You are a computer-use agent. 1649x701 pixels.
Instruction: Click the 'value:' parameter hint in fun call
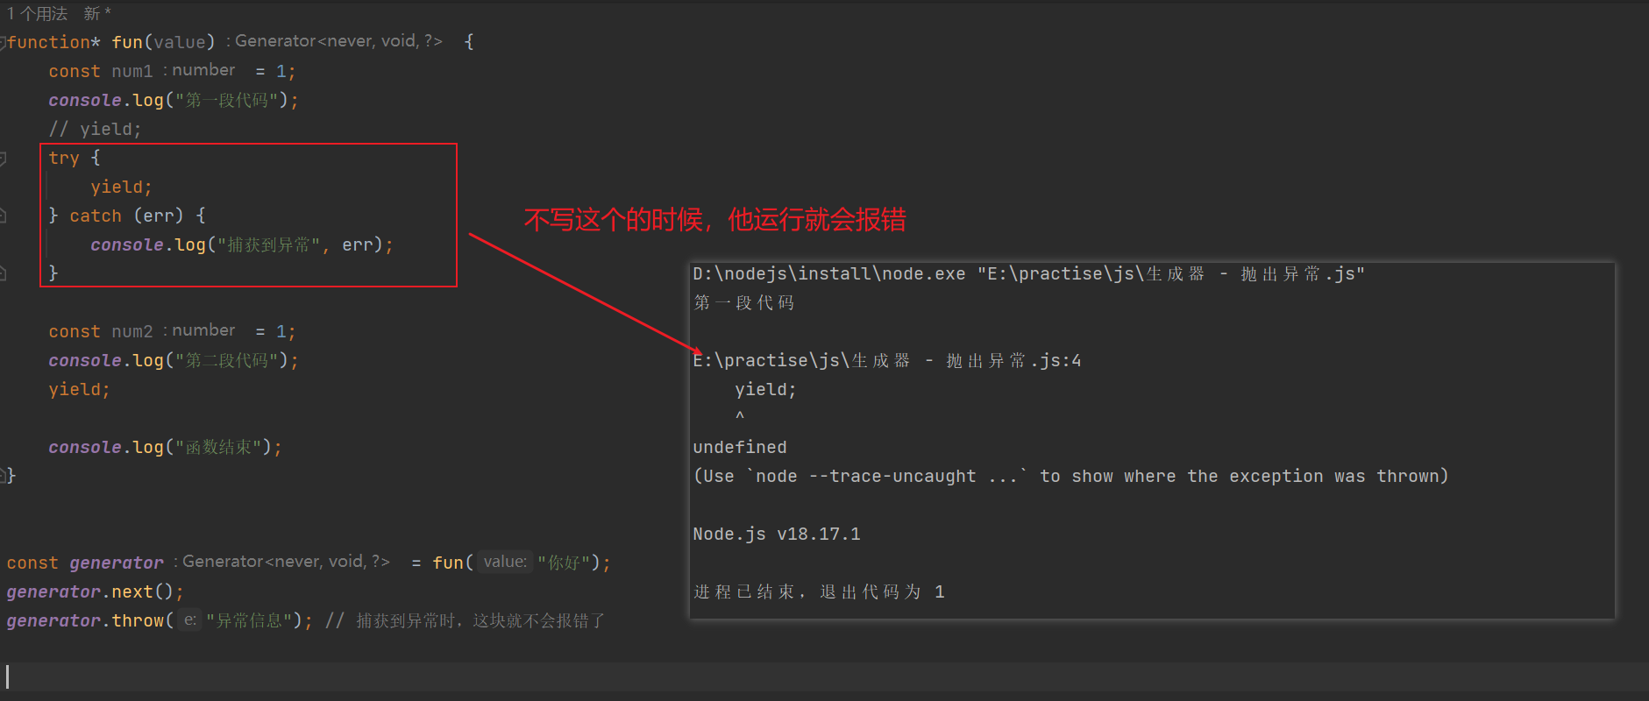coord(505,562)
